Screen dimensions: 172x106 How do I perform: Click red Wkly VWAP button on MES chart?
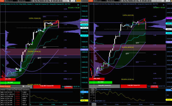97,79
